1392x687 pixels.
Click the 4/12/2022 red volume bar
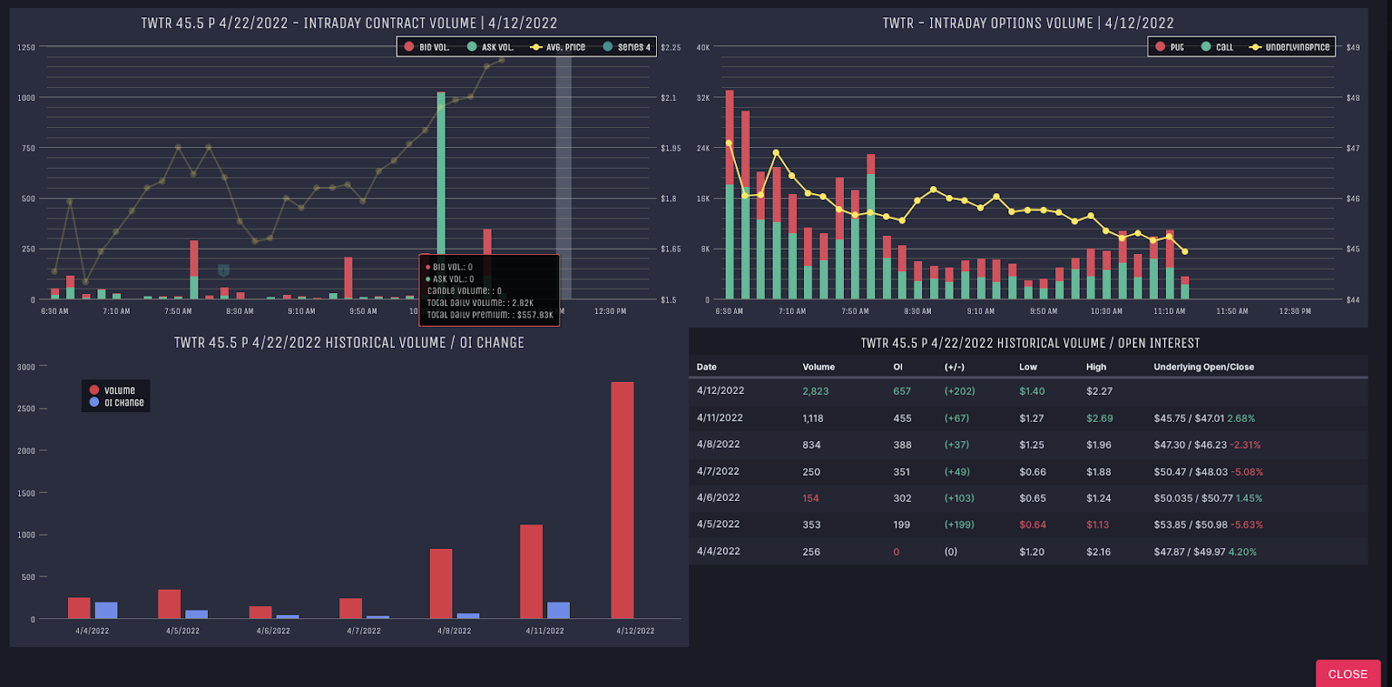[x=622, y=500]
